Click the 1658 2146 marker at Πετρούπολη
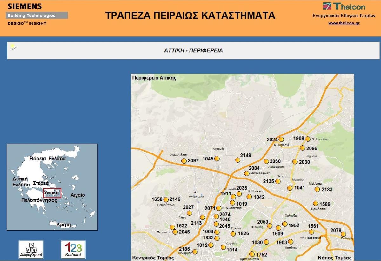 point(166,199)
